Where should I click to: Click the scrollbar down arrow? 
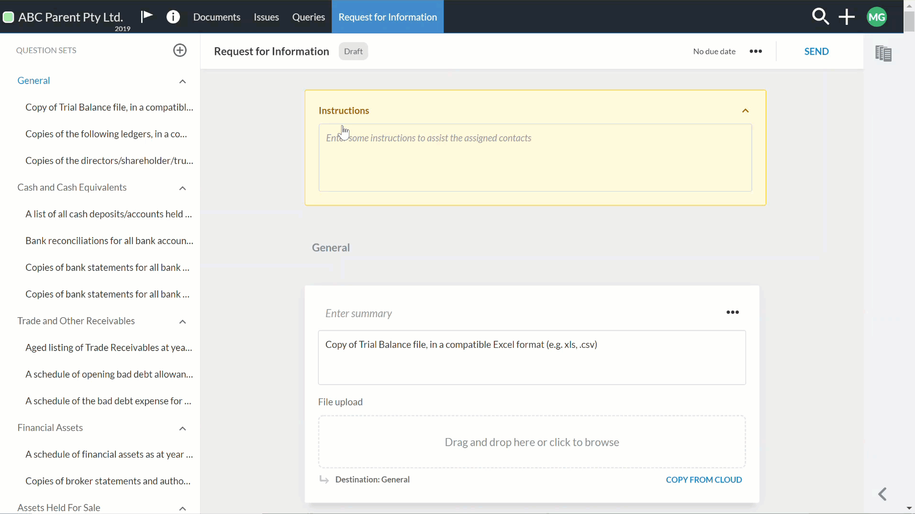pos(909,509)
